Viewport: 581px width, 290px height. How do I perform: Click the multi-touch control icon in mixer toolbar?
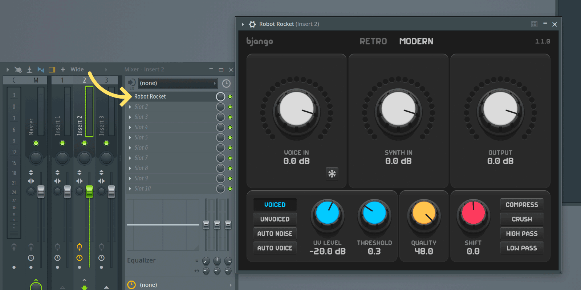(18, 70)
